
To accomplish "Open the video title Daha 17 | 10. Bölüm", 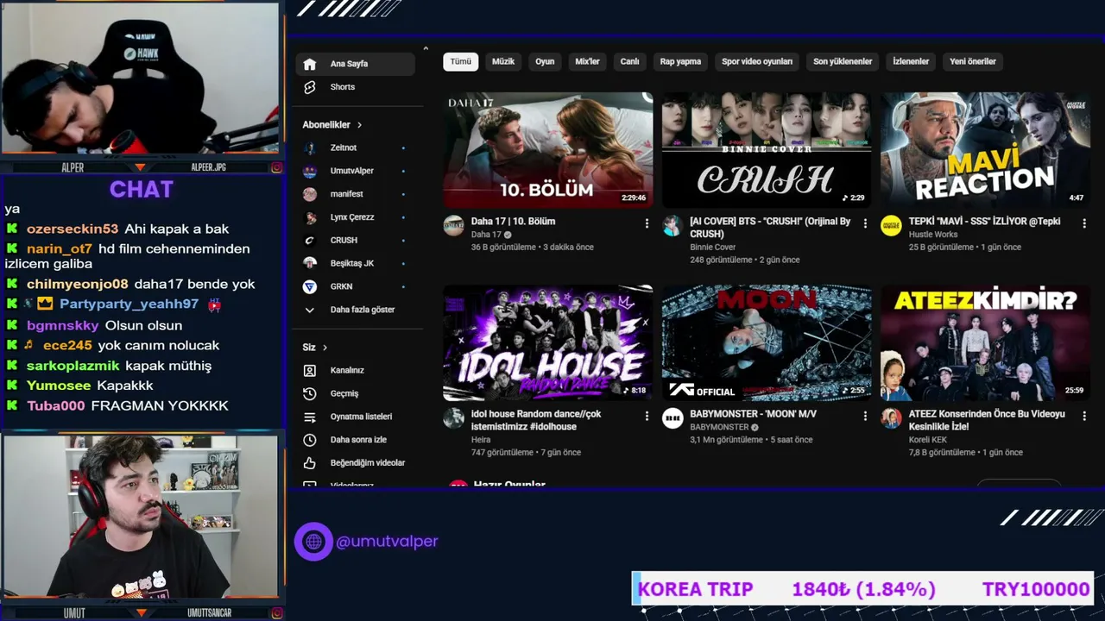I will point(514,222).
